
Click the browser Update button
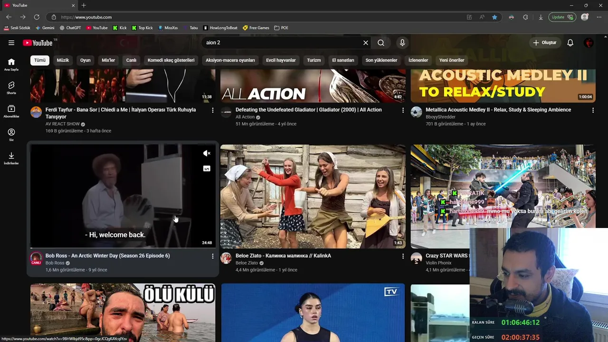click(562, 17)
